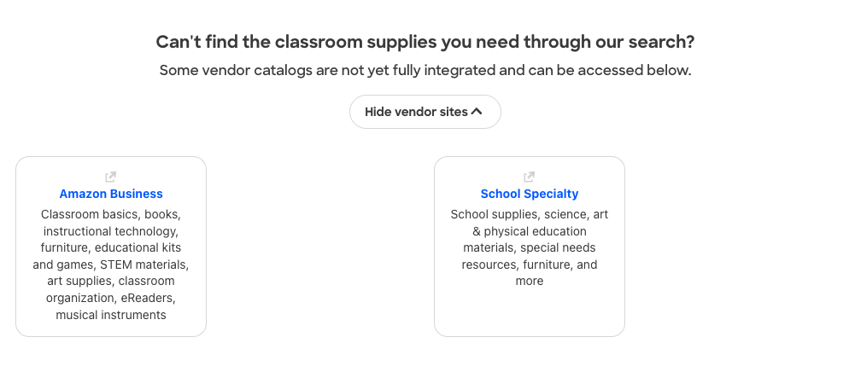Open the School Specialty vendor link
The image size is (861, 372).
tap(530, 194)
